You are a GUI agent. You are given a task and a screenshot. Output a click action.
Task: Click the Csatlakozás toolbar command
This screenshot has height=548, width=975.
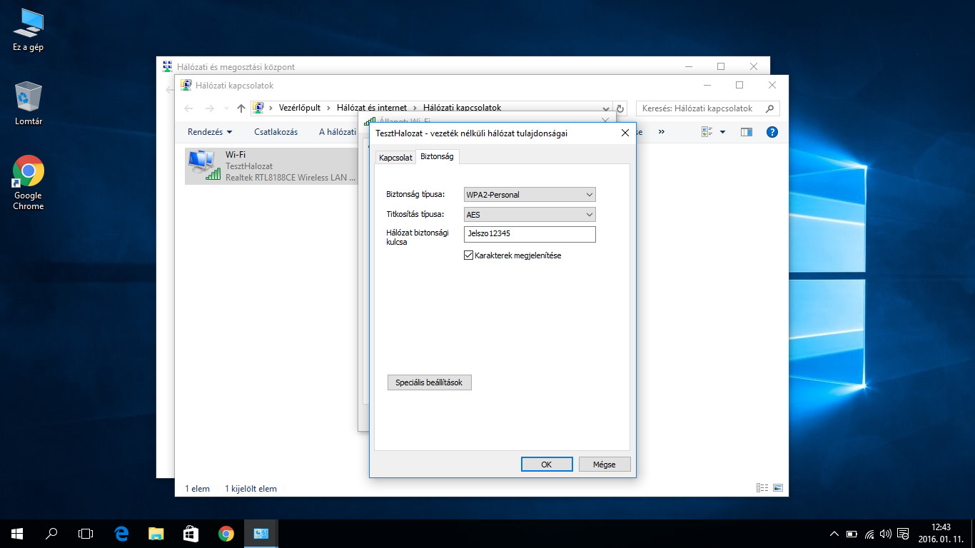pos(276,132)
